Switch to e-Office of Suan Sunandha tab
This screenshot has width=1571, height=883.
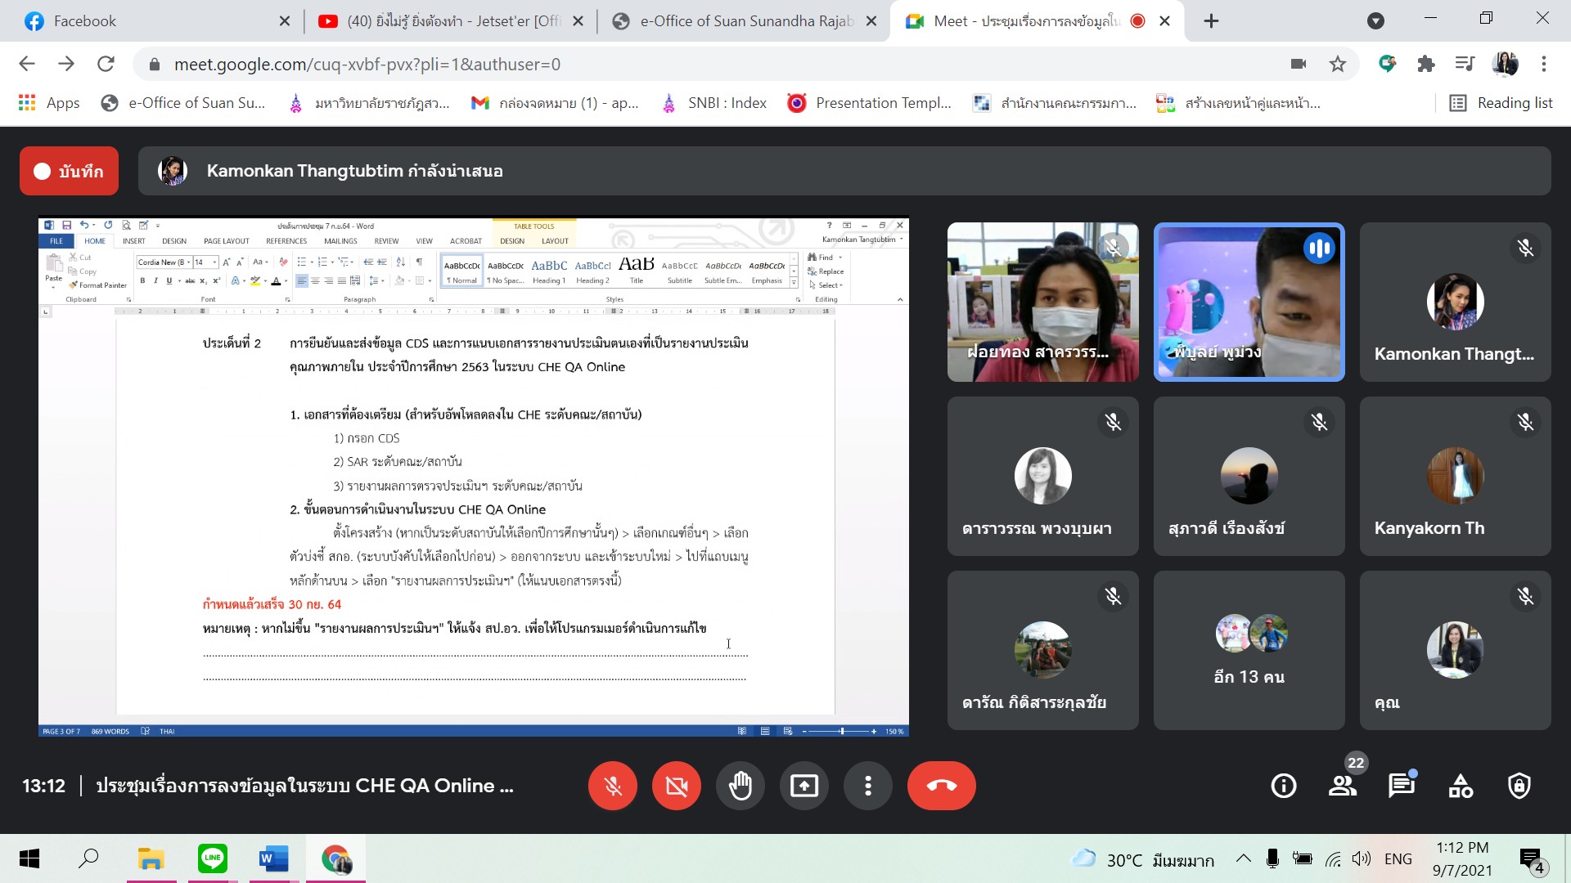click(x=745, y=21)
